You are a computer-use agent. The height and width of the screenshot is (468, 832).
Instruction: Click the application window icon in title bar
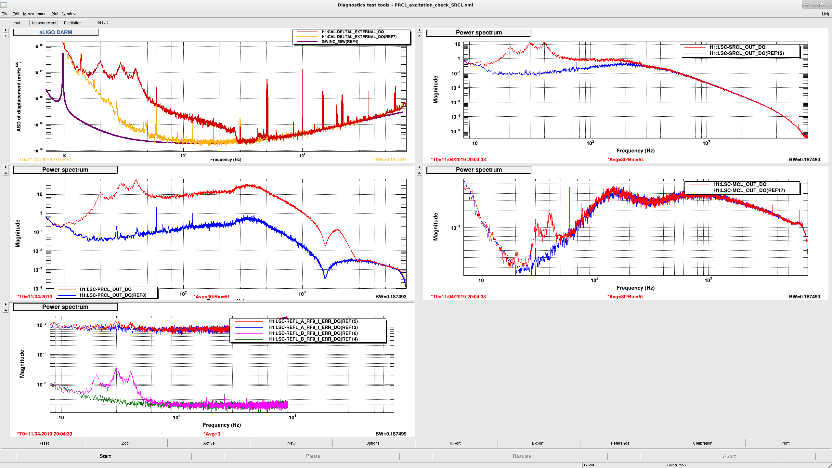4,5
